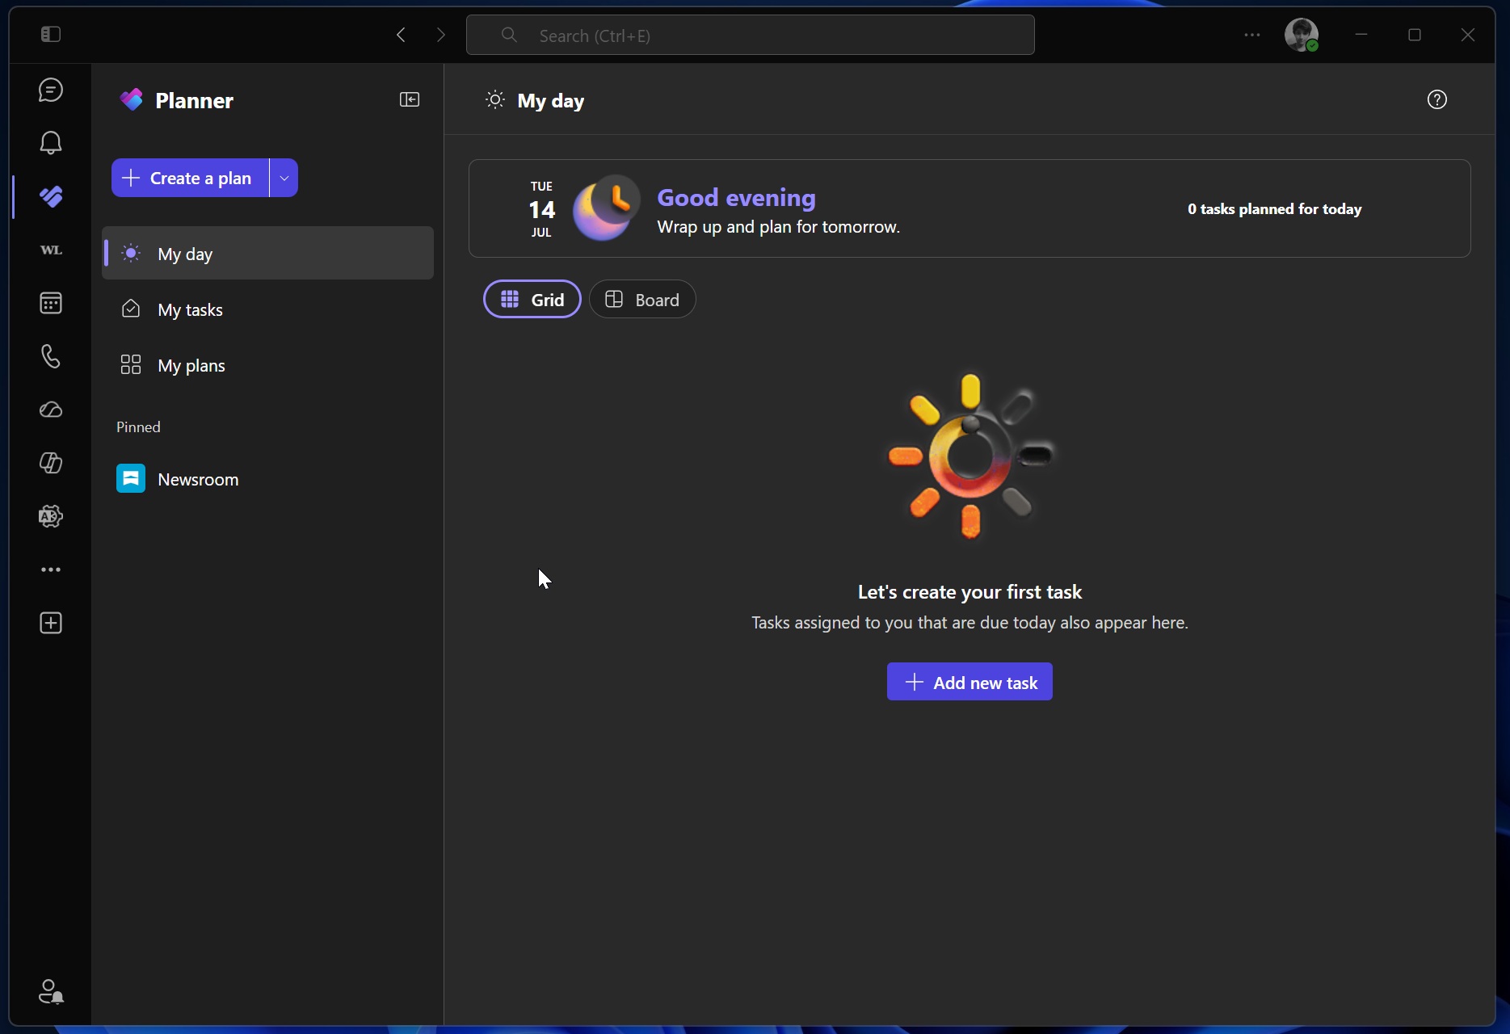
Task: Open the OneDrive cloud icon
Action: [x=51, y=410]
